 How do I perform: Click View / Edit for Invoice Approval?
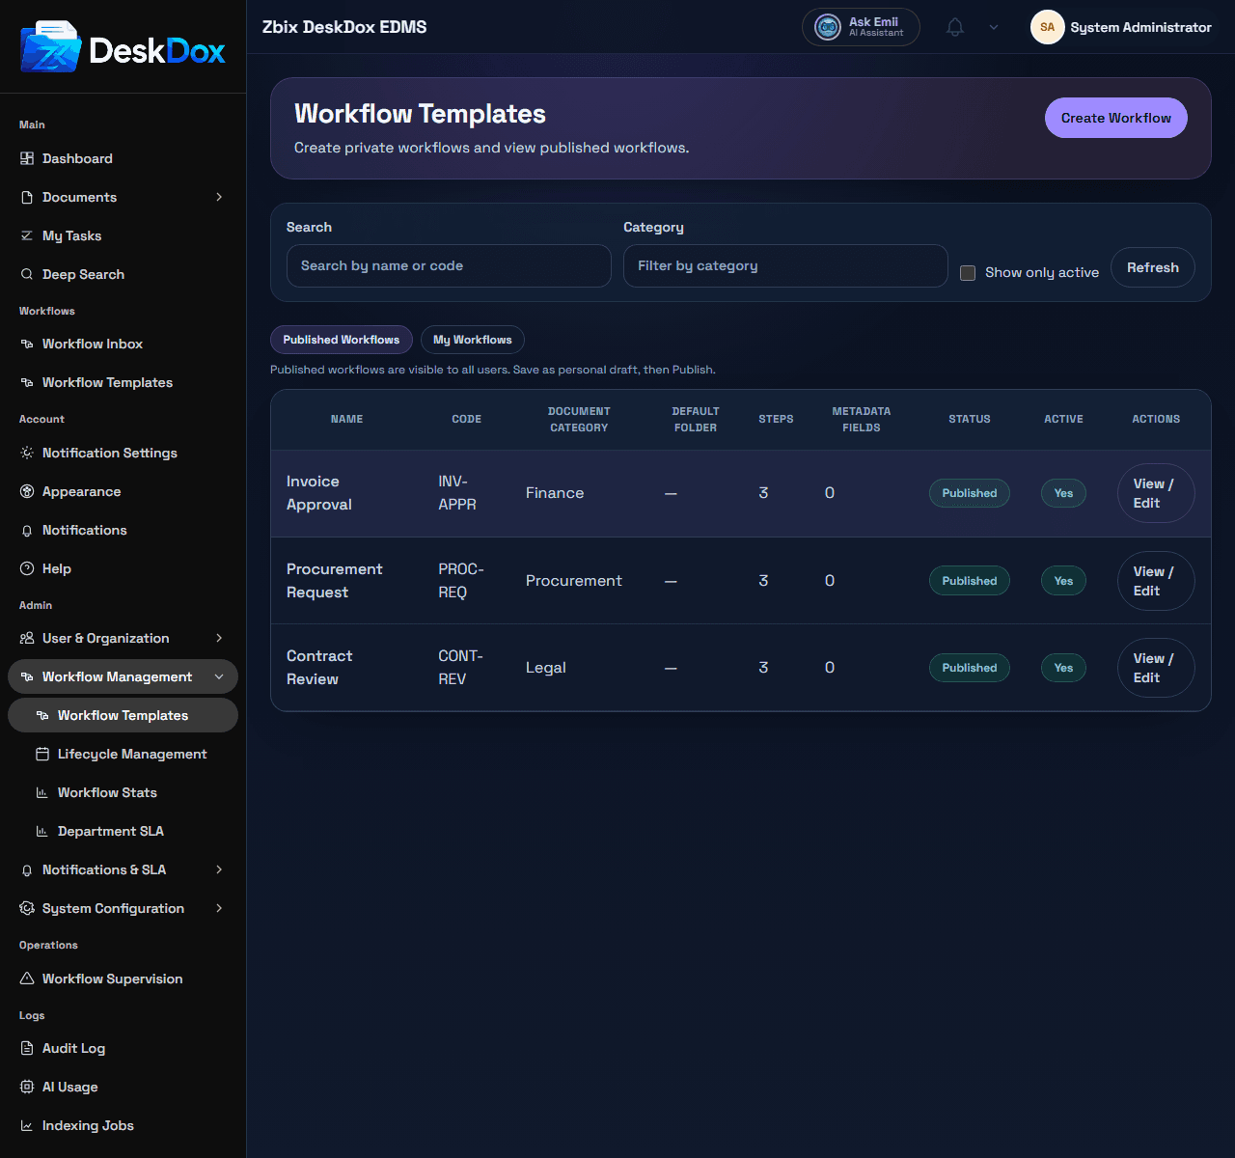coord(1156,493)
